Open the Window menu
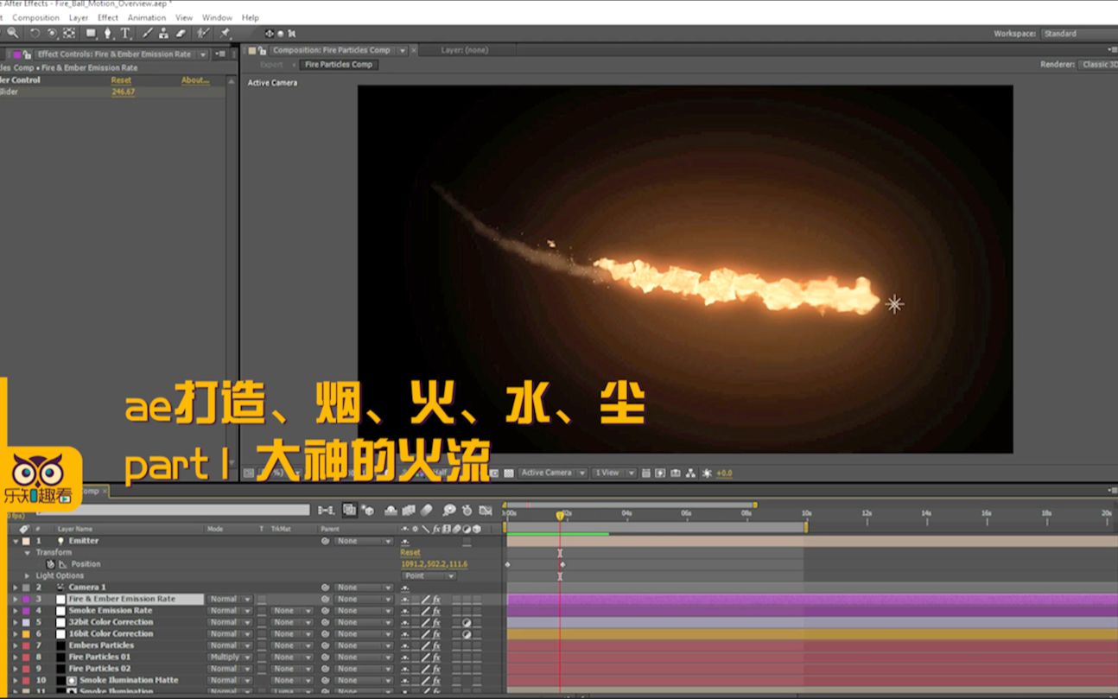 pyautogui.click(x=217, y=17)
